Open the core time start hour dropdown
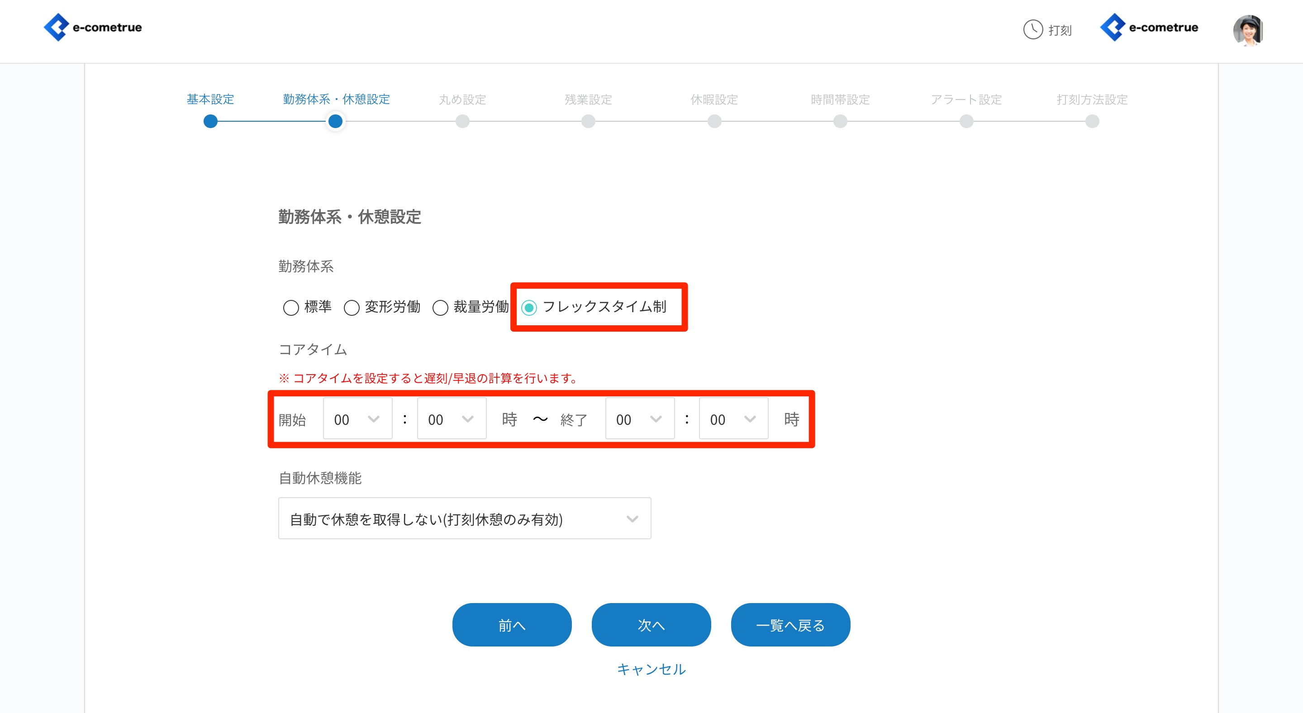This screenshot has width=1303, height=713. [x=357, y=419]
